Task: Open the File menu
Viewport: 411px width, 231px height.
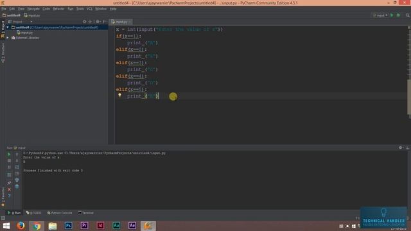Action: (4, 8)
